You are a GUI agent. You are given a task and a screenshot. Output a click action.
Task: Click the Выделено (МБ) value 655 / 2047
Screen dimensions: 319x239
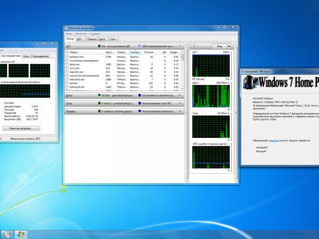tap(32, 119)
